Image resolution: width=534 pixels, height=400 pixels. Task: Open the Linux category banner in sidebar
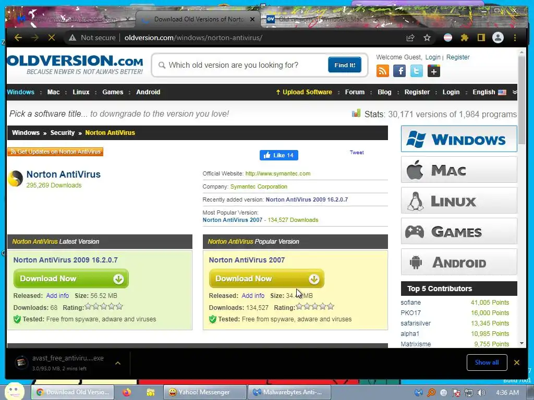pyautogui.click(x=459, y=201)
